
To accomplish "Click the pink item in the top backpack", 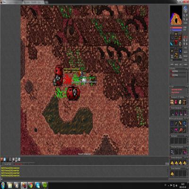I will 176,103.
